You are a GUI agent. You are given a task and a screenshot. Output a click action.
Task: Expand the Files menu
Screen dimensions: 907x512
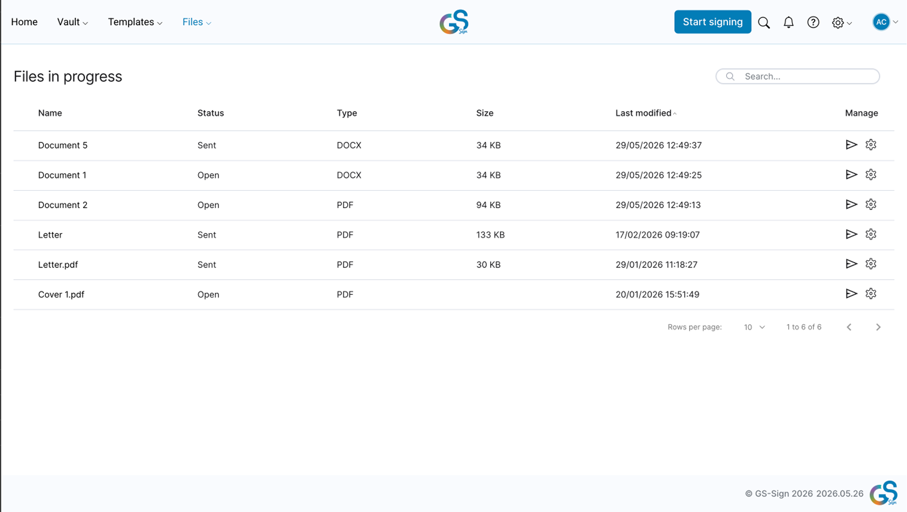(197, 22)
